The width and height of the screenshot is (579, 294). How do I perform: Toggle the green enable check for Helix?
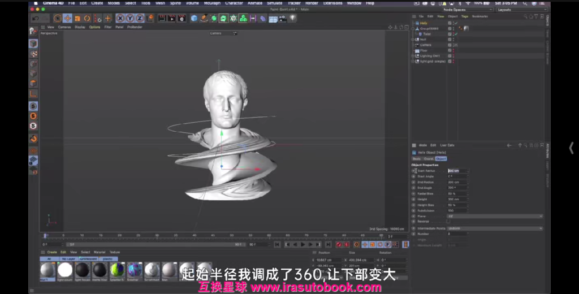[456, 23]
